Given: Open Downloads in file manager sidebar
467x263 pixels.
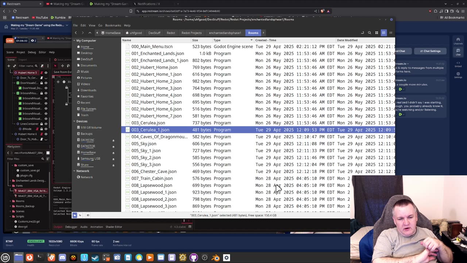Looking at the screenshot, I should tap(88, 90).
